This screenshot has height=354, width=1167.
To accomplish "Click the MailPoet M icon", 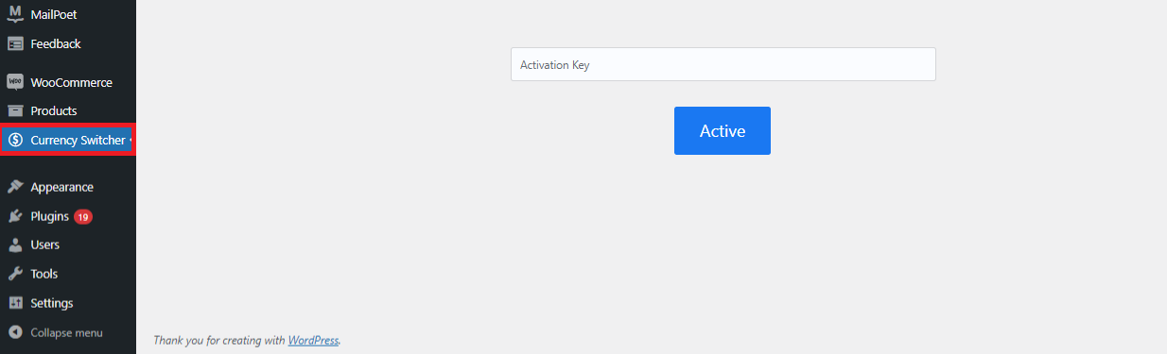I will 15,13.
